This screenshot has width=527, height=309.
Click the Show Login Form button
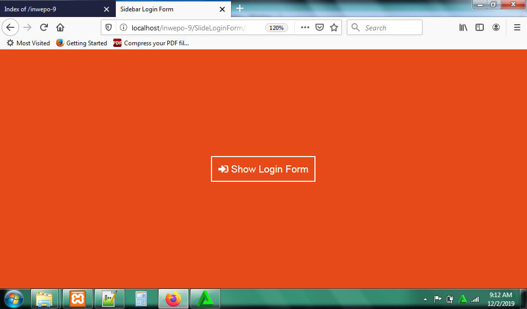[x=263, y=169]
